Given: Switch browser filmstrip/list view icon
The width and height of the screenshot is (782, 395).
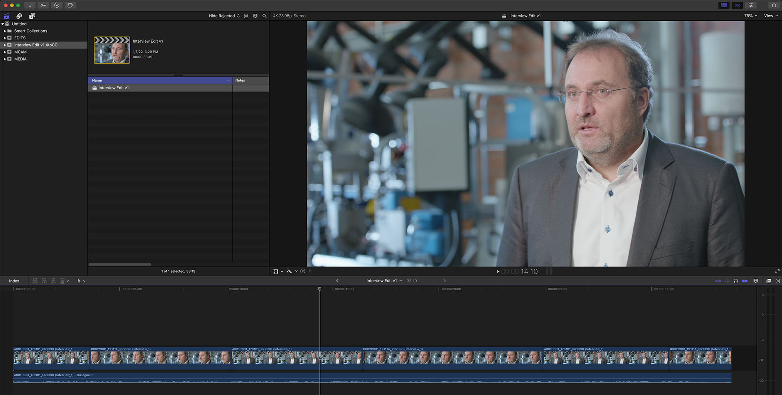Looking at the screenshot, I should pyautogui.click(x=255, y=16).
